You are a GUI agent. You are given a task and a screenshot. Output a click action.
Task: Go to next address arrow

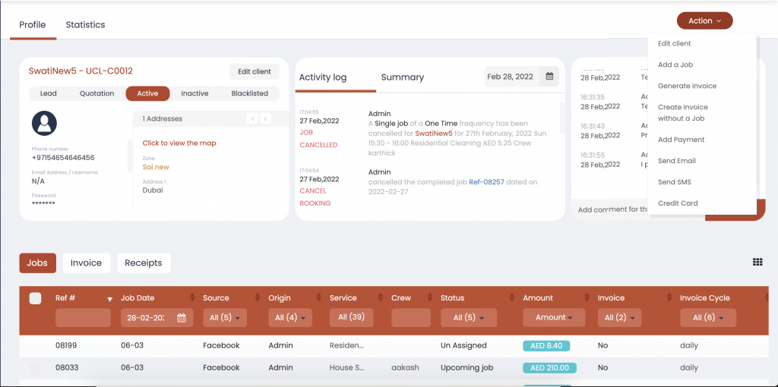[x=264, y=118]
